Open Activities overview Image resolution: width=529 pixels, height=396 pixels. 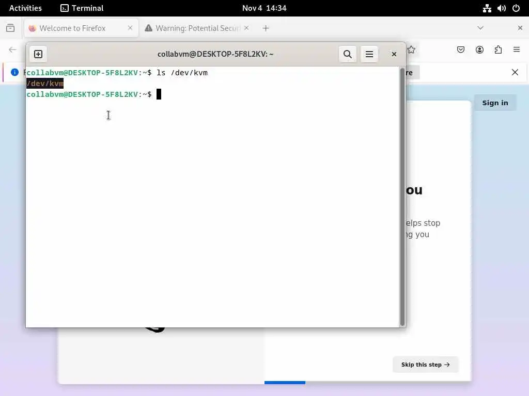(25, 8)
